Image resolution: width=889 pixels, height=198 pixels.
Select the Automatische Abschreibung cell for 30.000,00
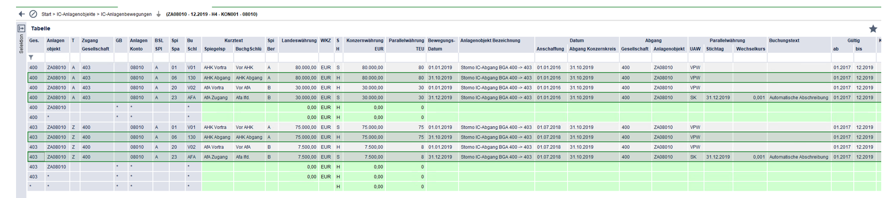pyautogui.click(x=798, y=98)
